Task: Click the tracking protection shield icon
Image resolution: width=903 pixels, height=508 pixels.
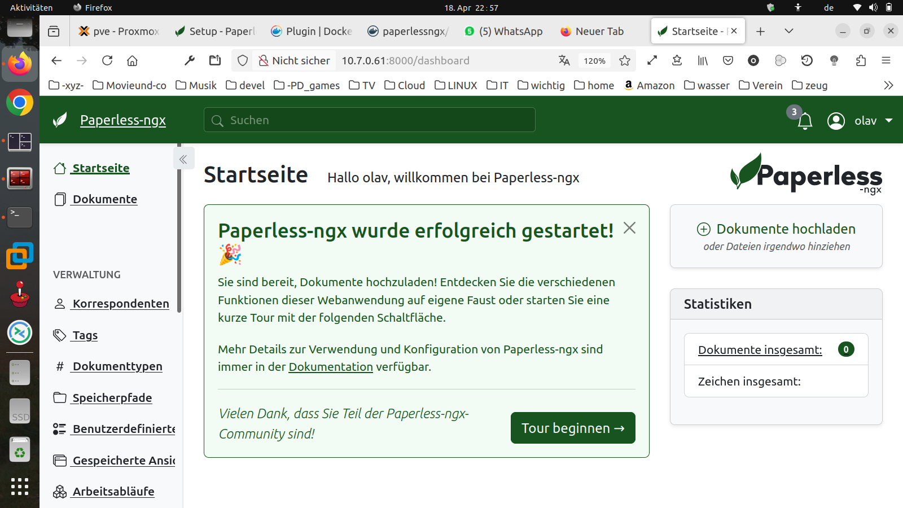Action: coord(243,60)
